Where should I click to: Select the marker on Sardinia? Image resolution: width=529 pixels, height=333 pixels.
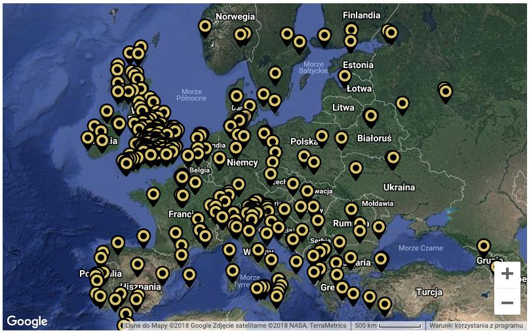233,273
